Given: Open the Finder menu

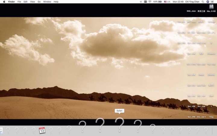Looking at the screenshot, I should (11, 2).
